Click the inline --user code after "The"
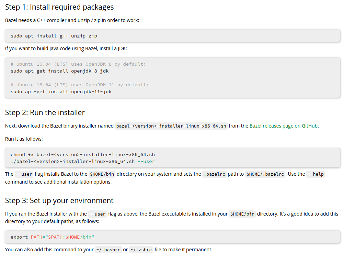 (x=24, y=174)
